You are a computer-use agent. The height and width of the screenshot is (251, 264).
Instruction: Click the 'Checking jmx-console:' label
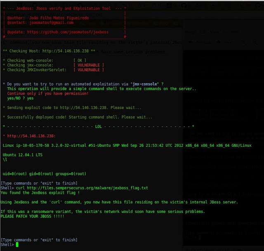(x=30, y=65)
